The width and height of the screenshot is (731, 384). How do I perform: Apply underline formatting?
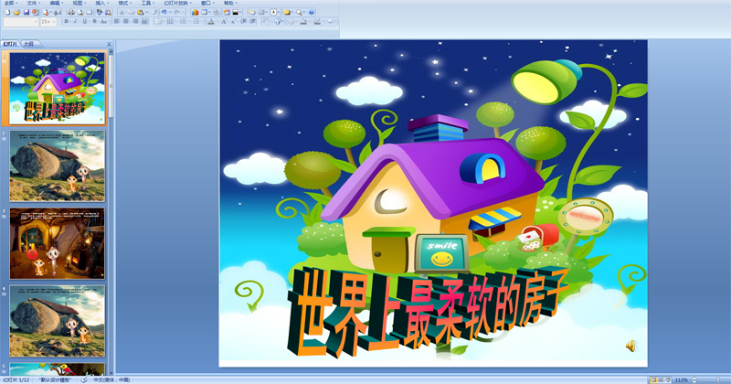click(x=85, y=21)
